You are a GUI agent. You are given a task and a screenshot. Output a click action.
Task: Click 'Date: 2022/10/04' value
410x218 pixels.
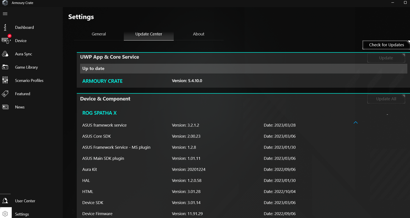tap(279, 192)
